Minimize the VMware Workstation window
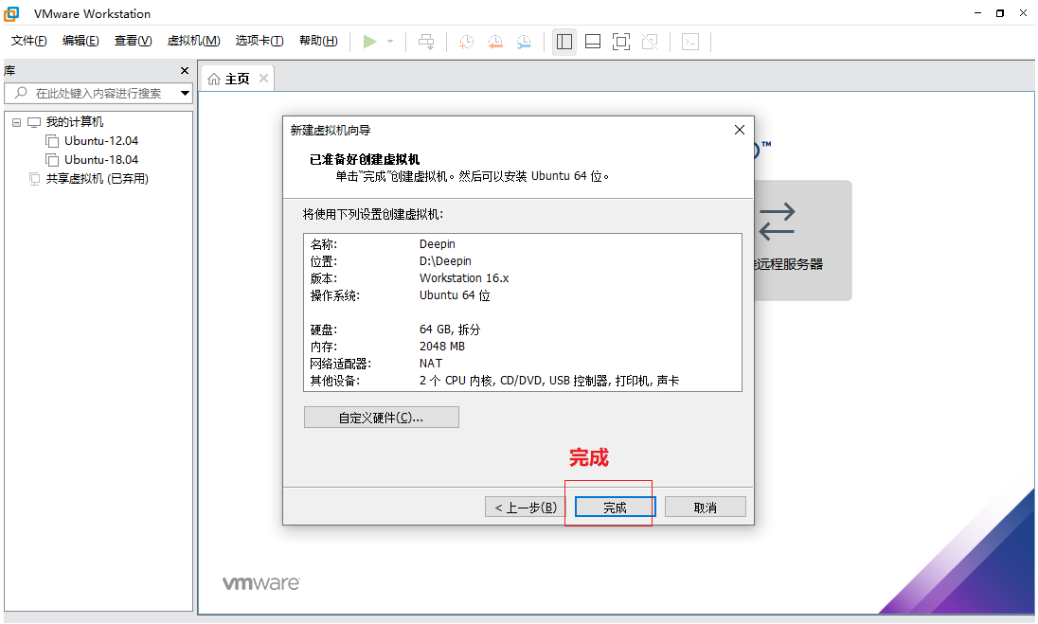This screenshot has width=1038, height=624. tap(977, 13)
